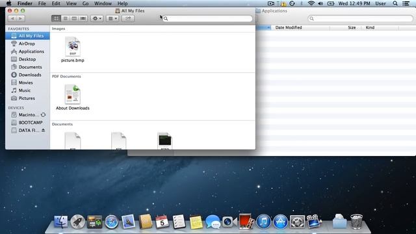This screenshot has height=234, width=416.
Task: Switch to list view in toolbar
Action: [65, 18]
